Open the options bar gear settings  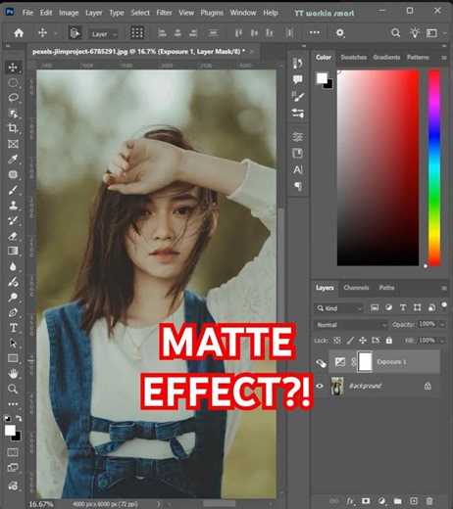click(x=340, y=33)
